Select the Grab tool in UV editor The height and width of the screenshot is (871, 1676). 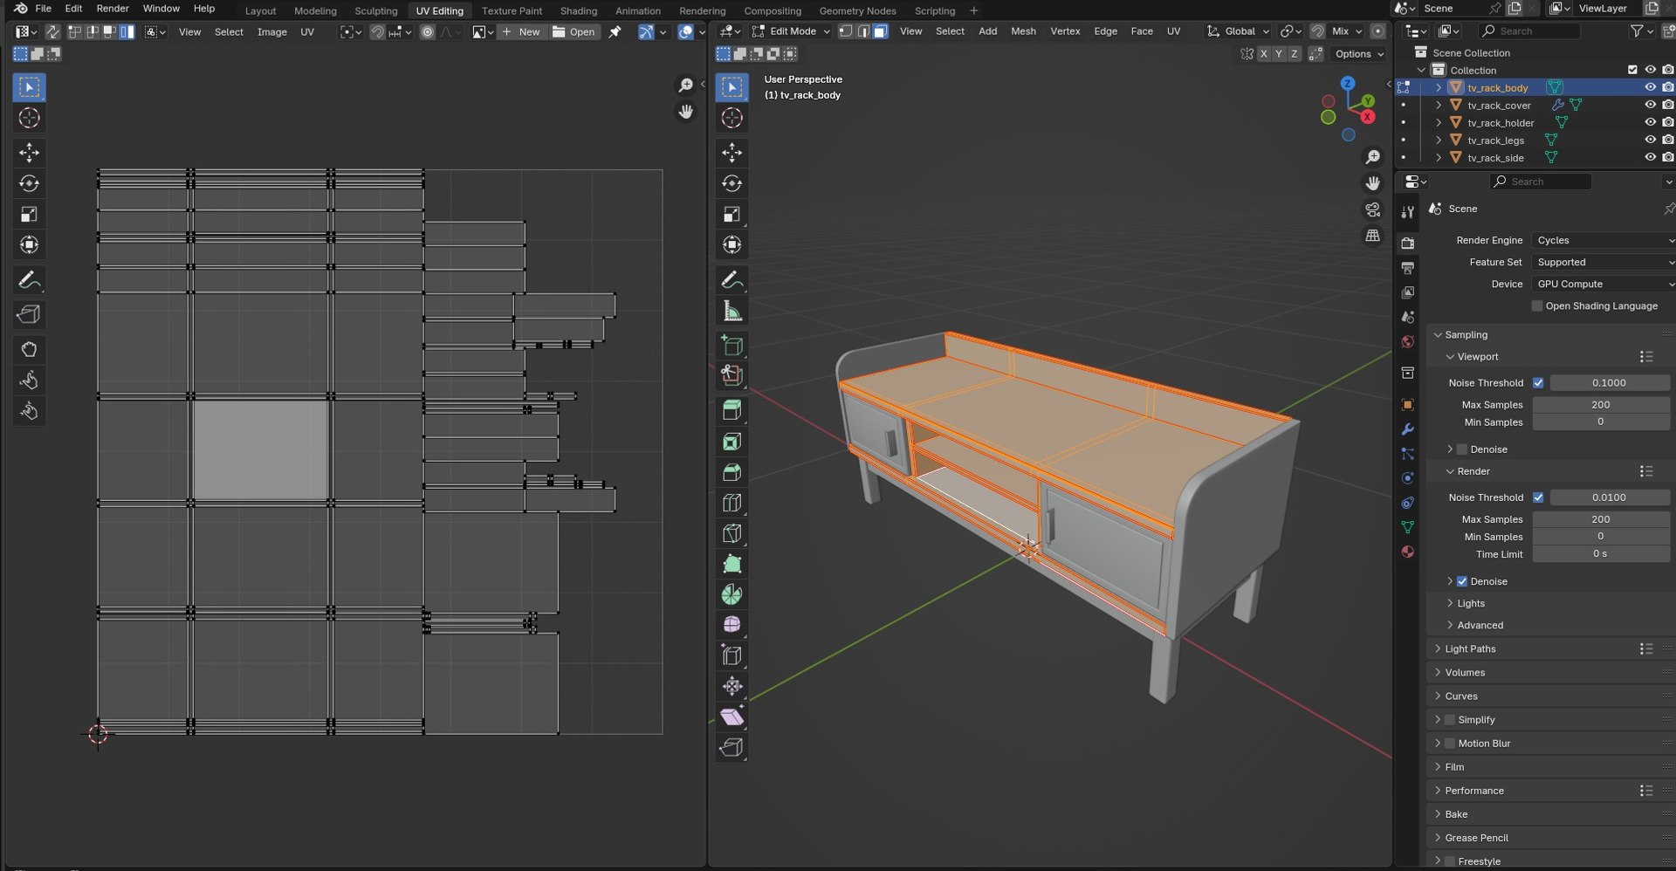(29, 349)
